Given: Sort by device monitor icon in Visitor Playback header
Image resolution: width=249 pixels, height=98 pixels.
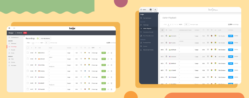Looking at the screenshot, I should [x=208, y=30].
